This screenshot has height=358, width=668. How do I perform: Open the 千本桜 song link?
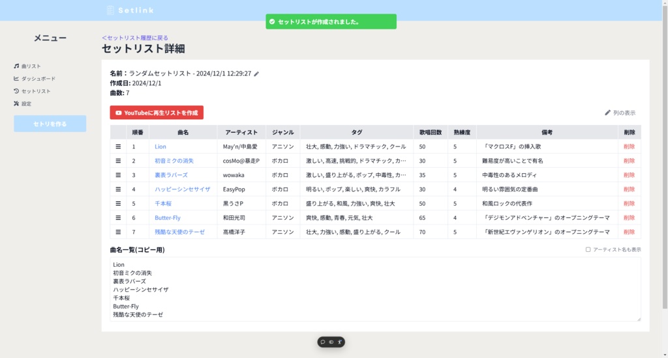click(x=162, y=204)
